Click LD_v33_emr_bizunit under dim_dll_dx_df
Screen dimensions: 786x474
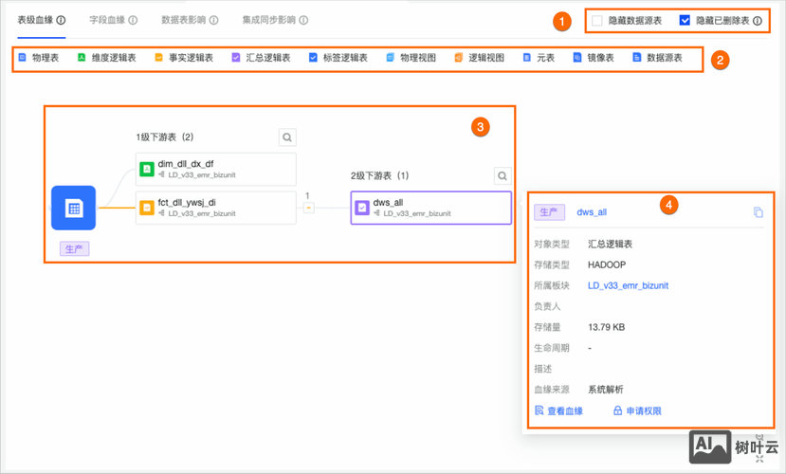pos(202,174)
